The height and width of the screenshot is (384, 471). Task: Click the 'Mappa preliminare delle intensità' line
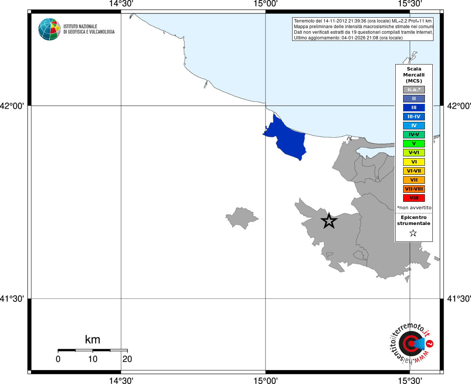[363, 27]
